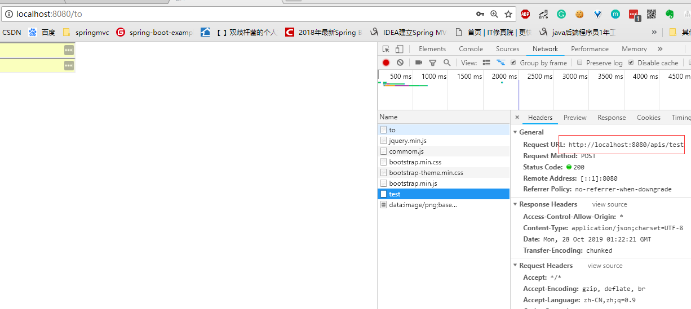
Task: Select the bootstrap.min.js request
Action: [x=444, y=183]
